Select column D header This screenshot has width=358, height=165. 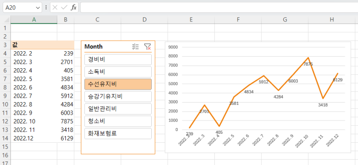(x=144, y=20)
